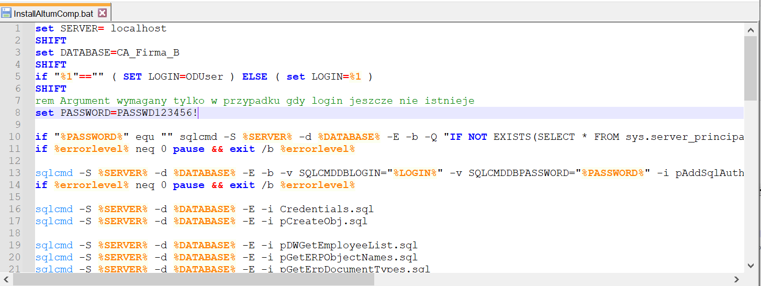Close the InstallAltumComp.bat tab

[102, 13]
